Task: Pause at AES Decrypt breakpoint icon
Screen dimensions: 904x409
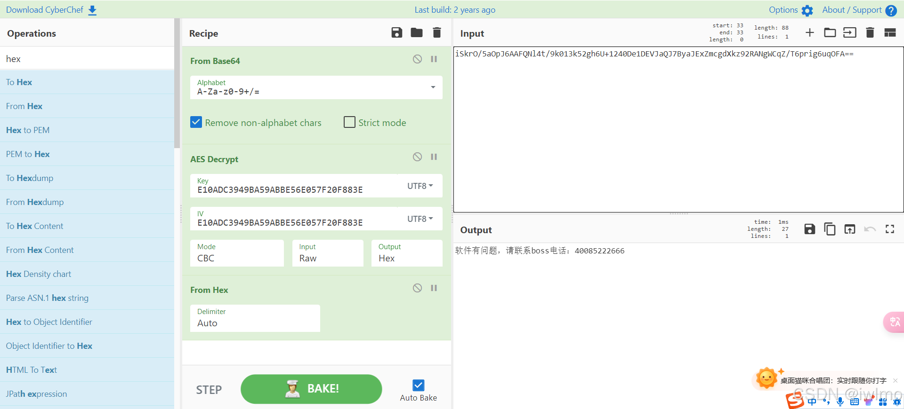Action: coord(434,157)
